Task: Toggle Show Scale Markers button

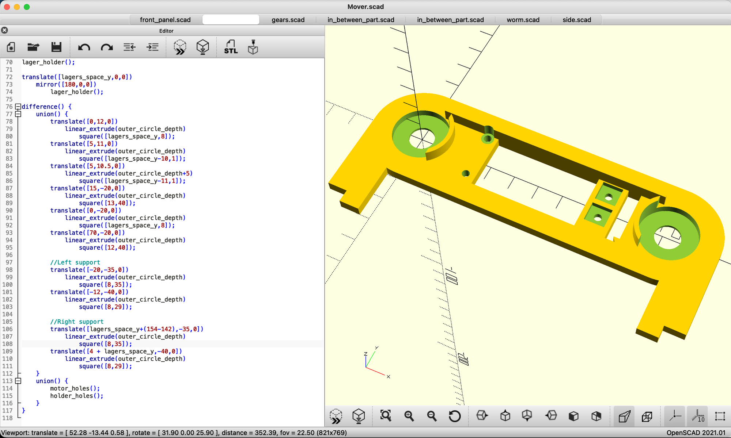Action: coord(698,416)
